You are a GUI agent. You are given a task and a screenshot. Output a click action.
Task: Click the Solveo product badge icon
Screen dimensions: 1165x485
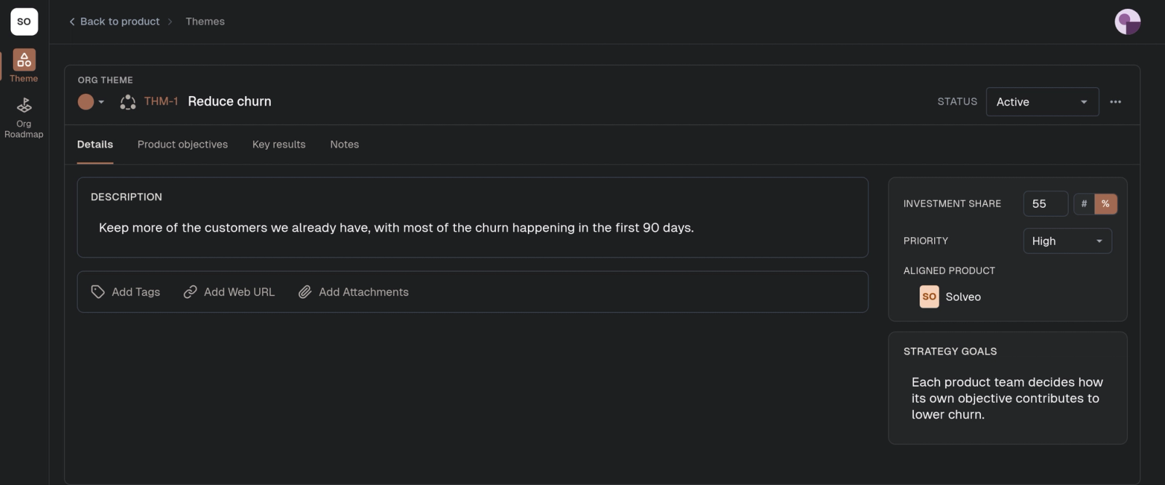click(x=929, y=297)
